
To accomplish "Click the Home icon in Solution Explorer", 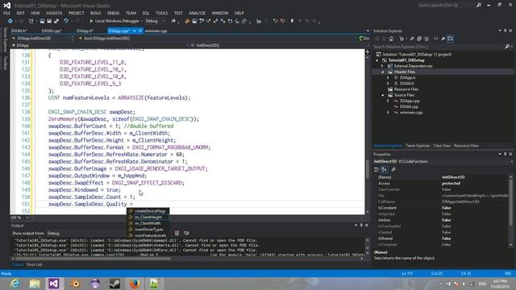I will (x=391, y=39).
